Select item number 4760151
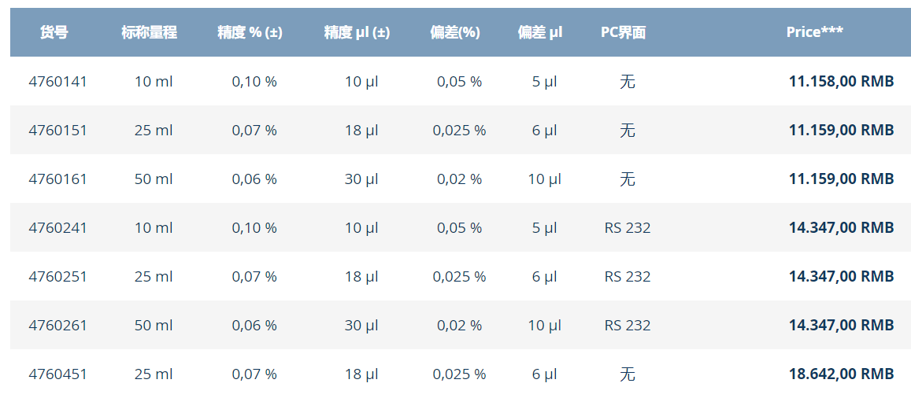This screenshot has height=398, width=911. tap(57, 131)
